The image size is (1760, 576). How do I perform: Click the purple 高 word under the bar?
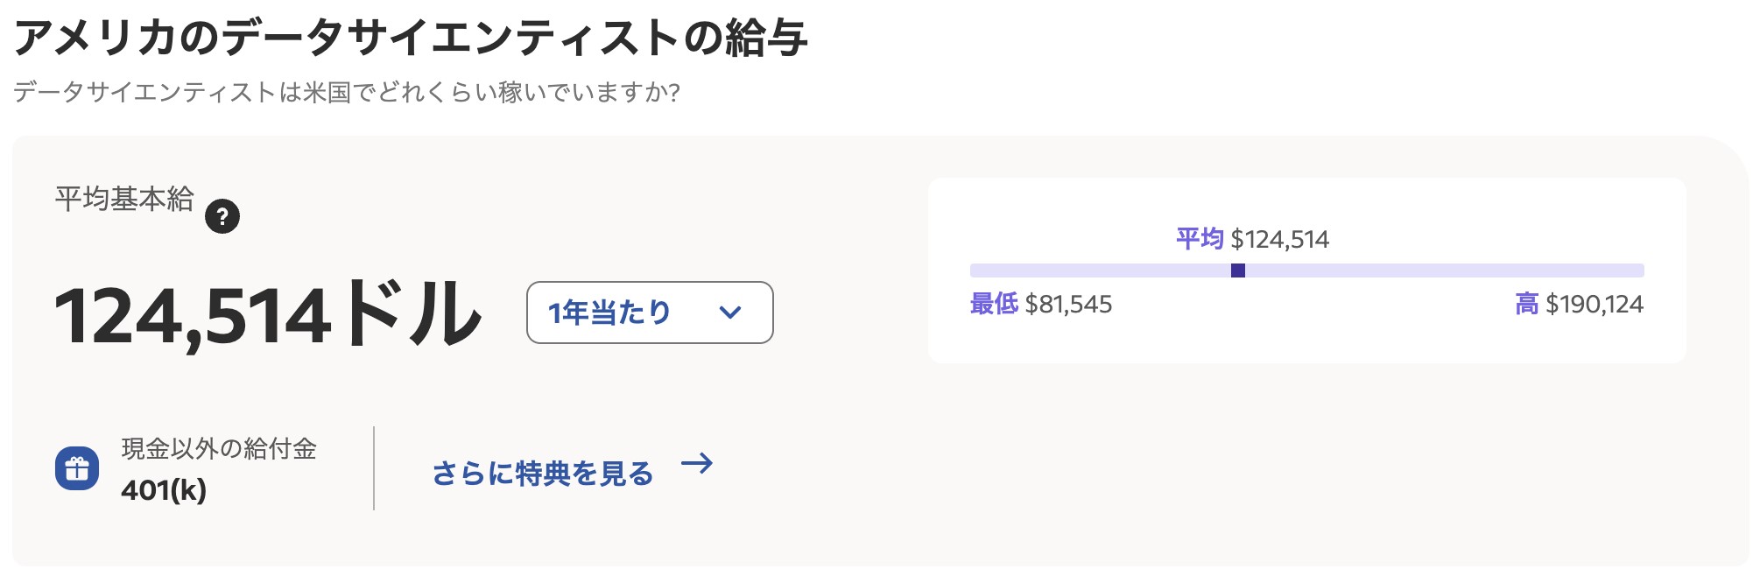pos(1527,304)
